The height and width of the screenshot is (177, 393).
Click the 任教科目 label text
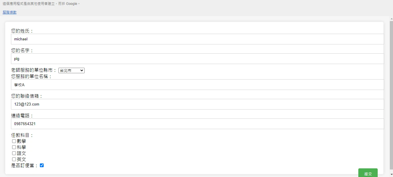coord(23,135)
